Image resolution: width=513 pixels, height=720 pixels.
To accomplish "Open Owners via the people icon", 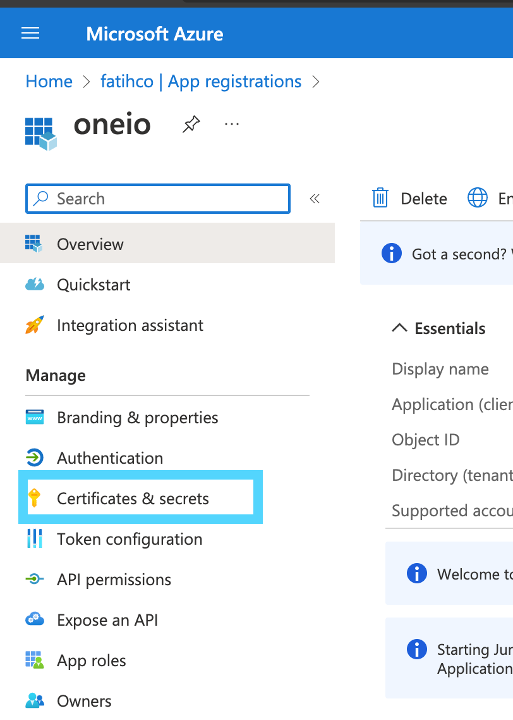I will click(x=34, y=700).
